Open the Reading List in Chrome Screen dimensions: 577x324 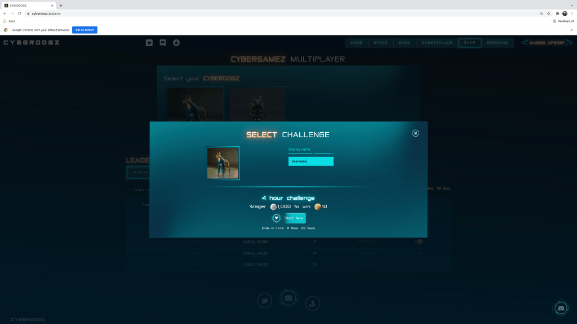click(563, 21)
